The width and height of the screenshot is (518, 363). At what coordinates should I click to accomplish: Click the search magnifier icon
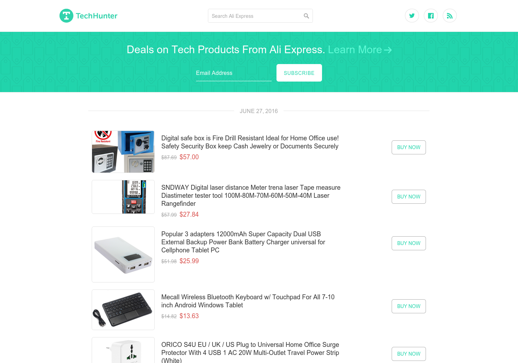(x=306, y=16)
